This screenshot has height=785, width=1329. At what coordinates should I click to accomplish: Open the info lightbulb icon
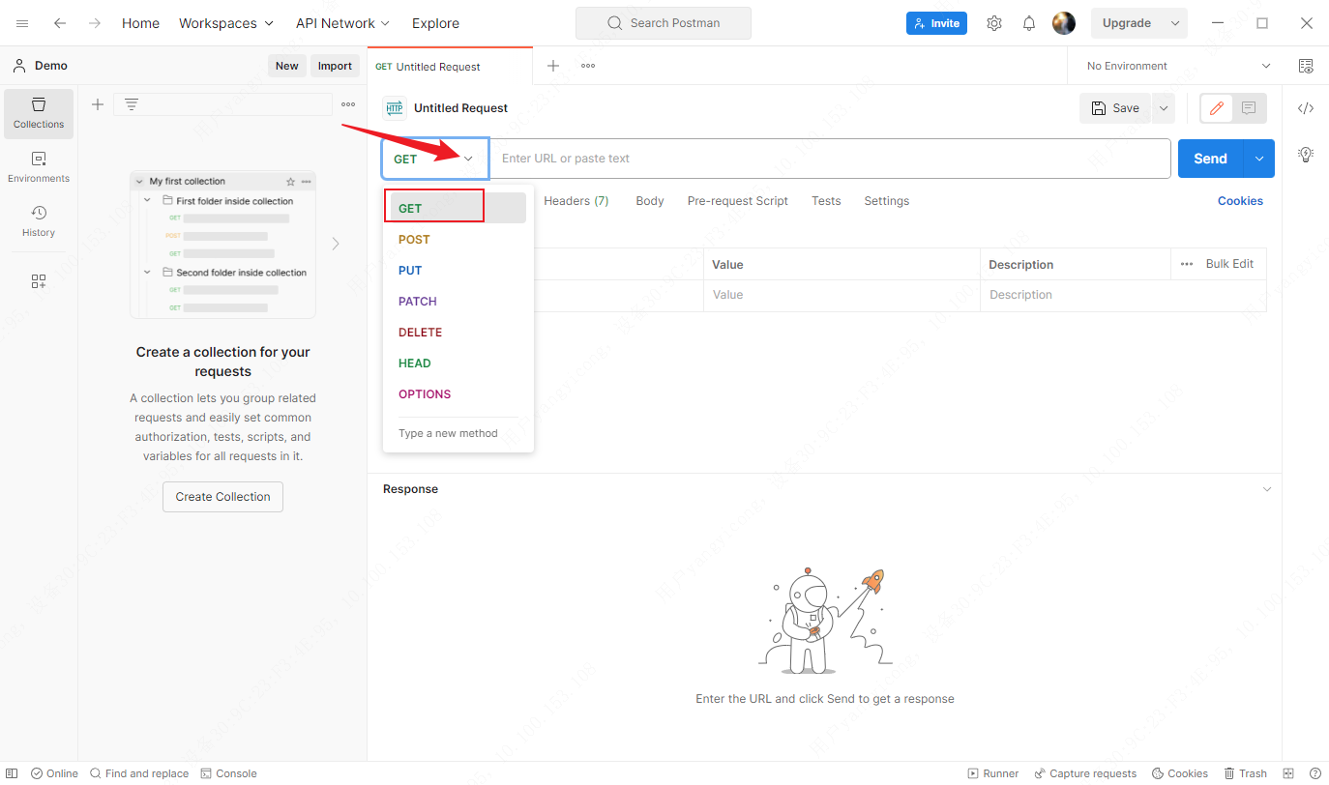(x=1306, y=155)
